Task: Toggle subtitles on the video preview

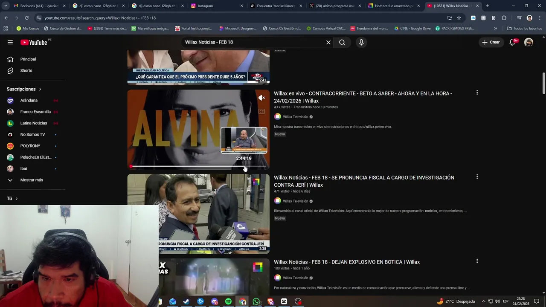Action: [x=261, y=112]
